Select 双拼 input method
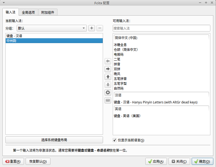This screenshot has height=167, width=216. coord(162,69)
